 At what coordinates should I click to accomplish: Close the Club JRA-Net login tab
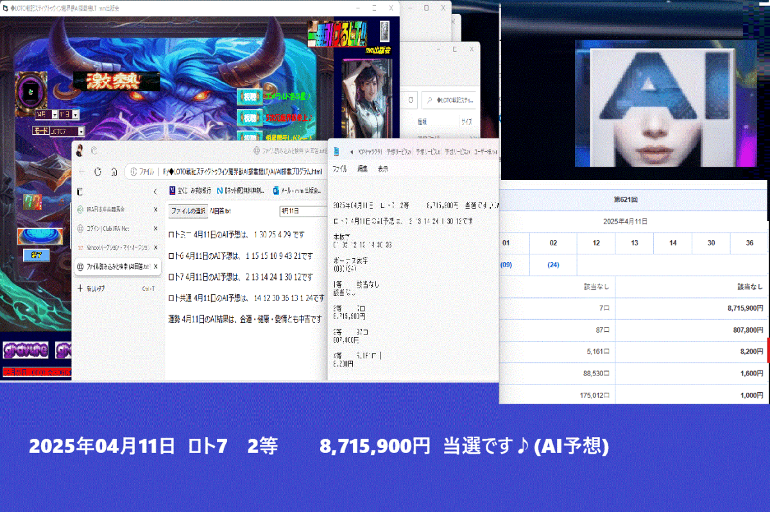pos(155,228)
